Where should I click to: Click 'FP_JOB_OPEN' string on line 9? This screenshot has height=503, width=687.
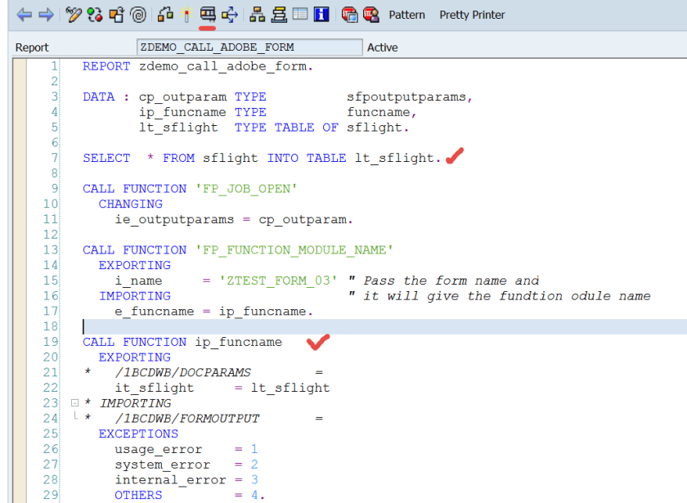[x=246, y=189]
